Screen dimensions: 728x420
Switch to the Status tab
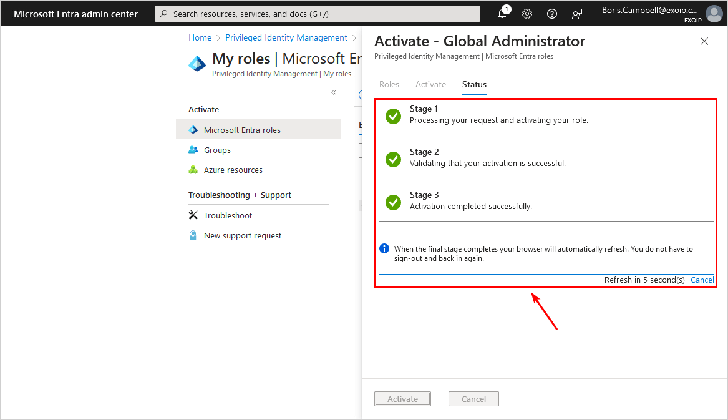474,84
